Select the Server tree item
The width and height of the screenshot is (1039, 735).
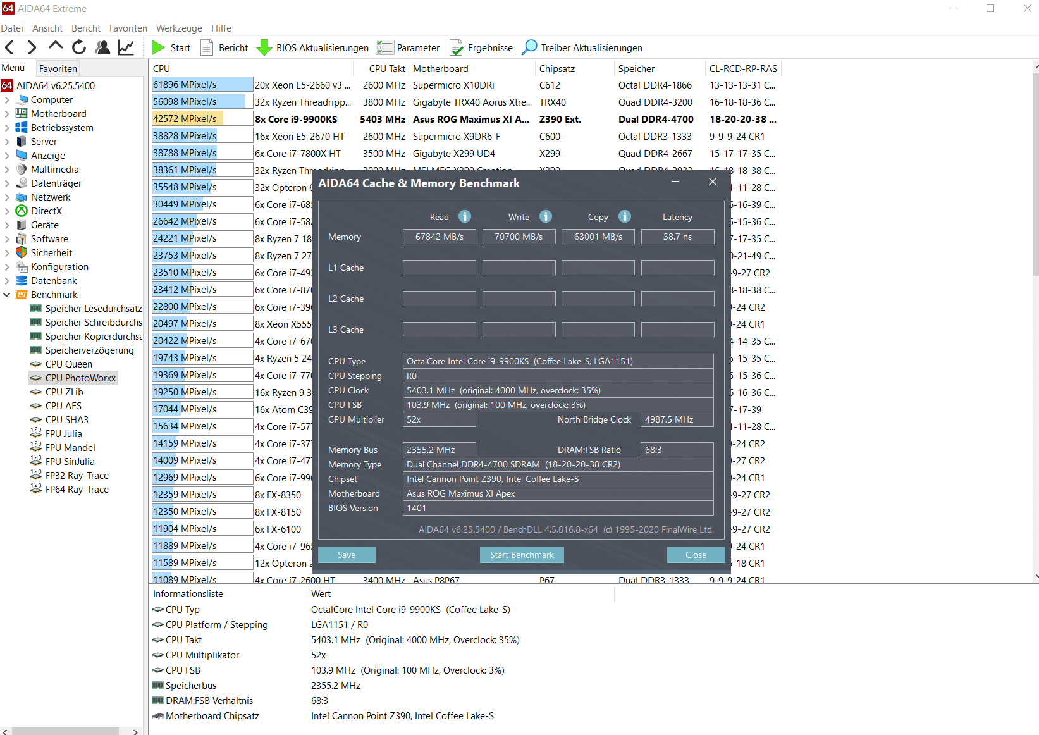coord(44,141)
